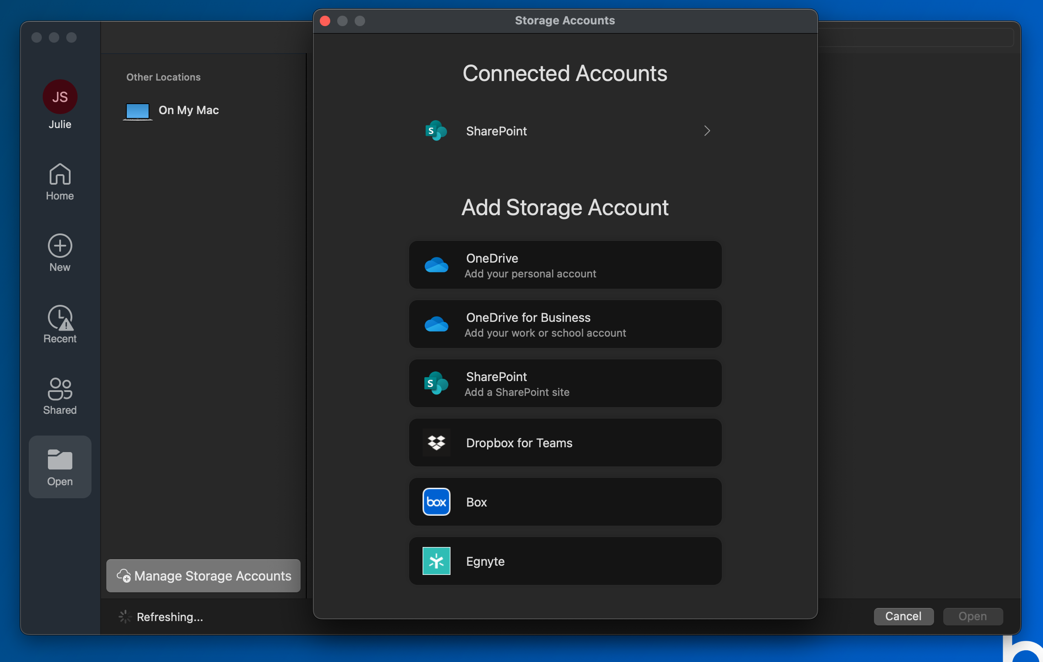Open the connected SharePoint account row
The image size is (1043, 662).
tap(497, 131)
